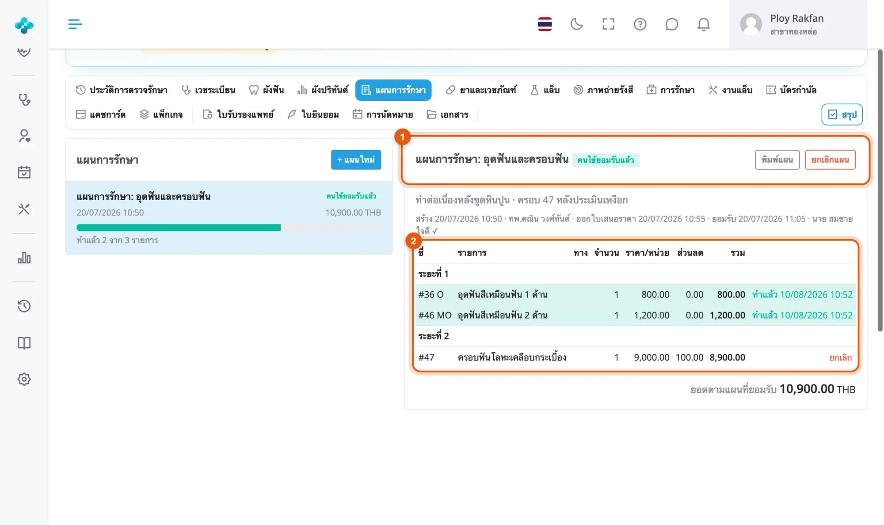Open the calendar appointments sidebar icon
The width and height of the screenshot is (884, 525).
(24, 172)
